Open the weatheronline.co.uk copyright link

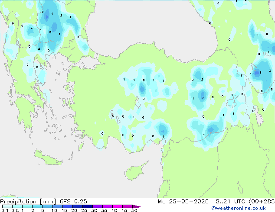pyautogui.click(x=239, y=208)
